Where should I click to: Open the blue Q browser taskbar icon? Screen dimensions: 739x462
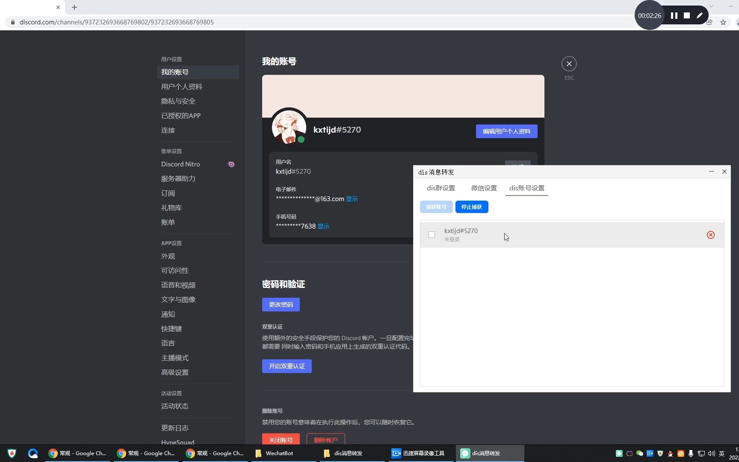click(x=33, y=453)
